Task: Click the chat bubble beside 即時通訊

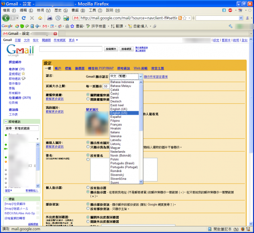Action: click(24, 78)
